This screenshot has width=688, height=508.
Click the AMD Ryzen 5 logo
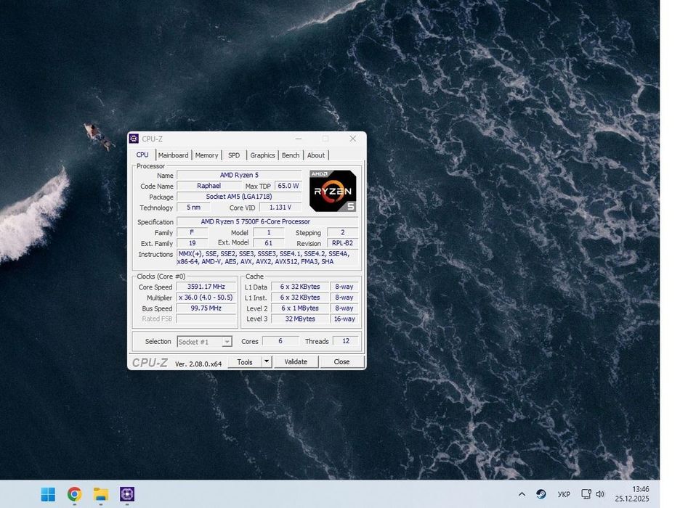point(333,191)
